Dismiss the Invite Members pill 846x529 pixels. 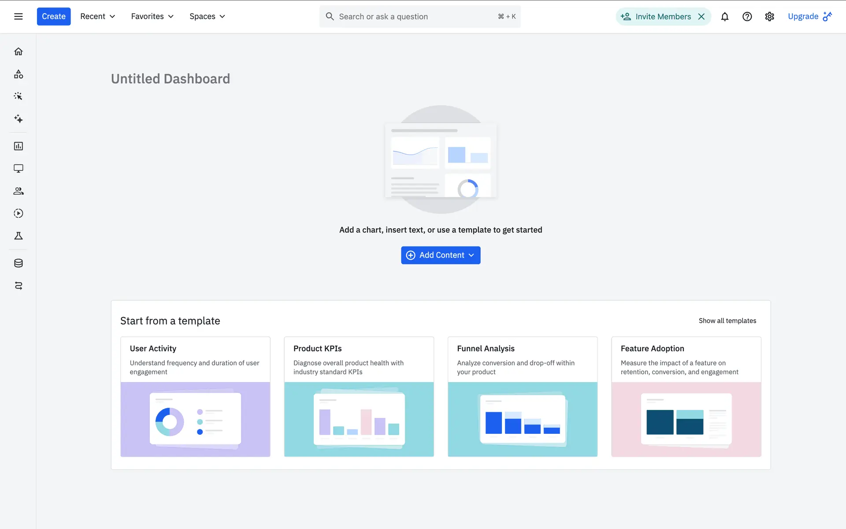click(x=701, y=16)
